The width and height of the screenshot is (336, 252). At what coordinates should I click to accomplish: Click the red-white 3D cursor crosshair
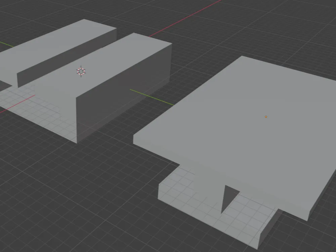pyautogui.click(x=81, y=71)
